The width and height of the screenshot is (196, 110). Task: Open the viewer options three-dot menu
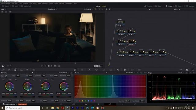[x=103, y=9]
